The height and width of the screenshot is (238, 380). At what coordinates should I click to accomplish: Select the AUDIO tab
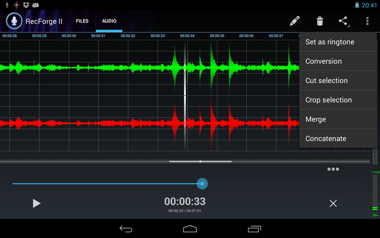click(x=109, y=21)
